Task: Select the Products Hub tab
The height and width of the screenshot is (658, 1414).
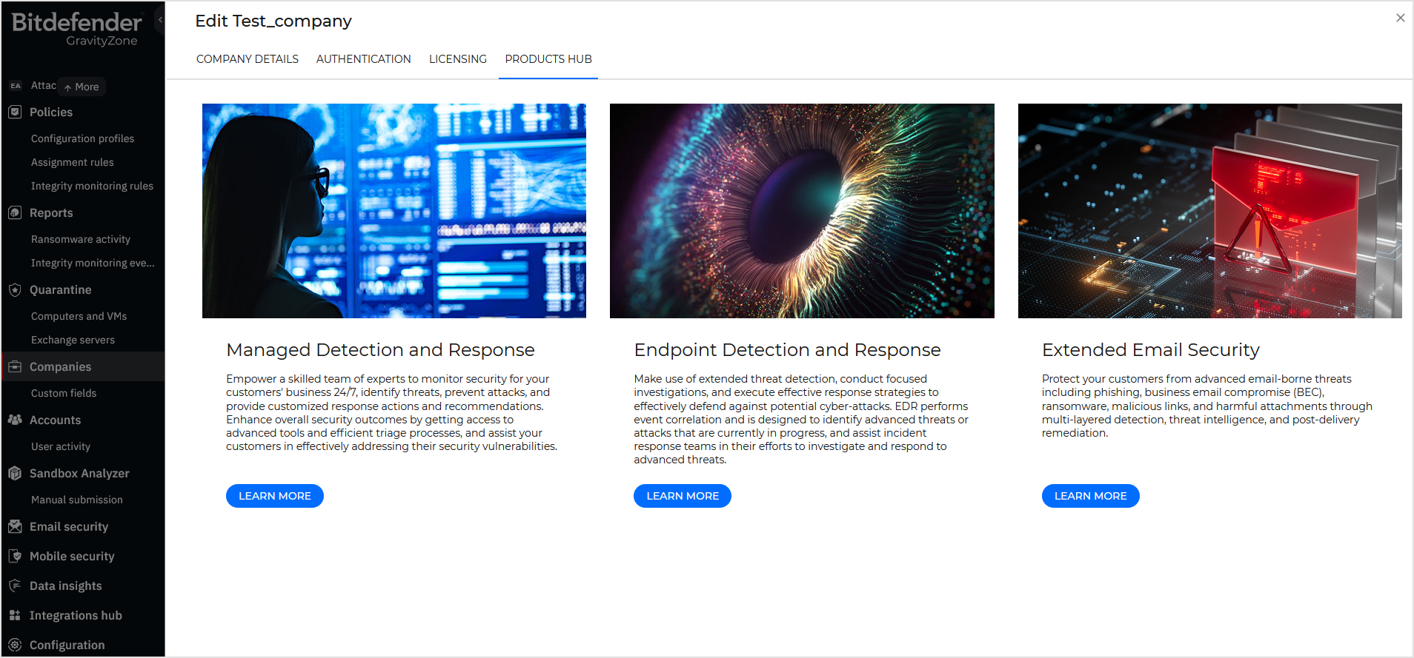Action: [x=548, y=59]
